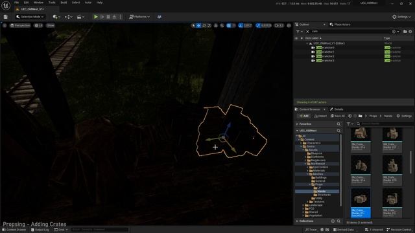Image resolution: width=415 pixels, height=233 pixels.
Task: Open the Blueprints toolbar icon menu
Action: click(x=68, y=17)
